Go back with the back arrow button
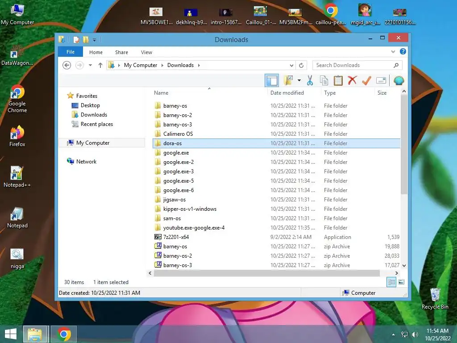Image resolution: width=457 pixels, height=343 pixels. (67, 65)
